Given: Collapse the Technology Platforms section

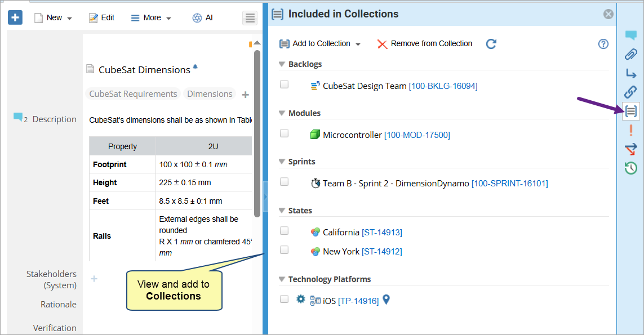Looking at the screenshot, I should pyautogui.click(x=282, y=280).
